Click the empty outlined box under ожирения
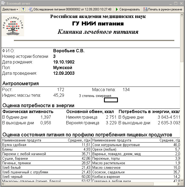185x187 pixels. [111, 100]
